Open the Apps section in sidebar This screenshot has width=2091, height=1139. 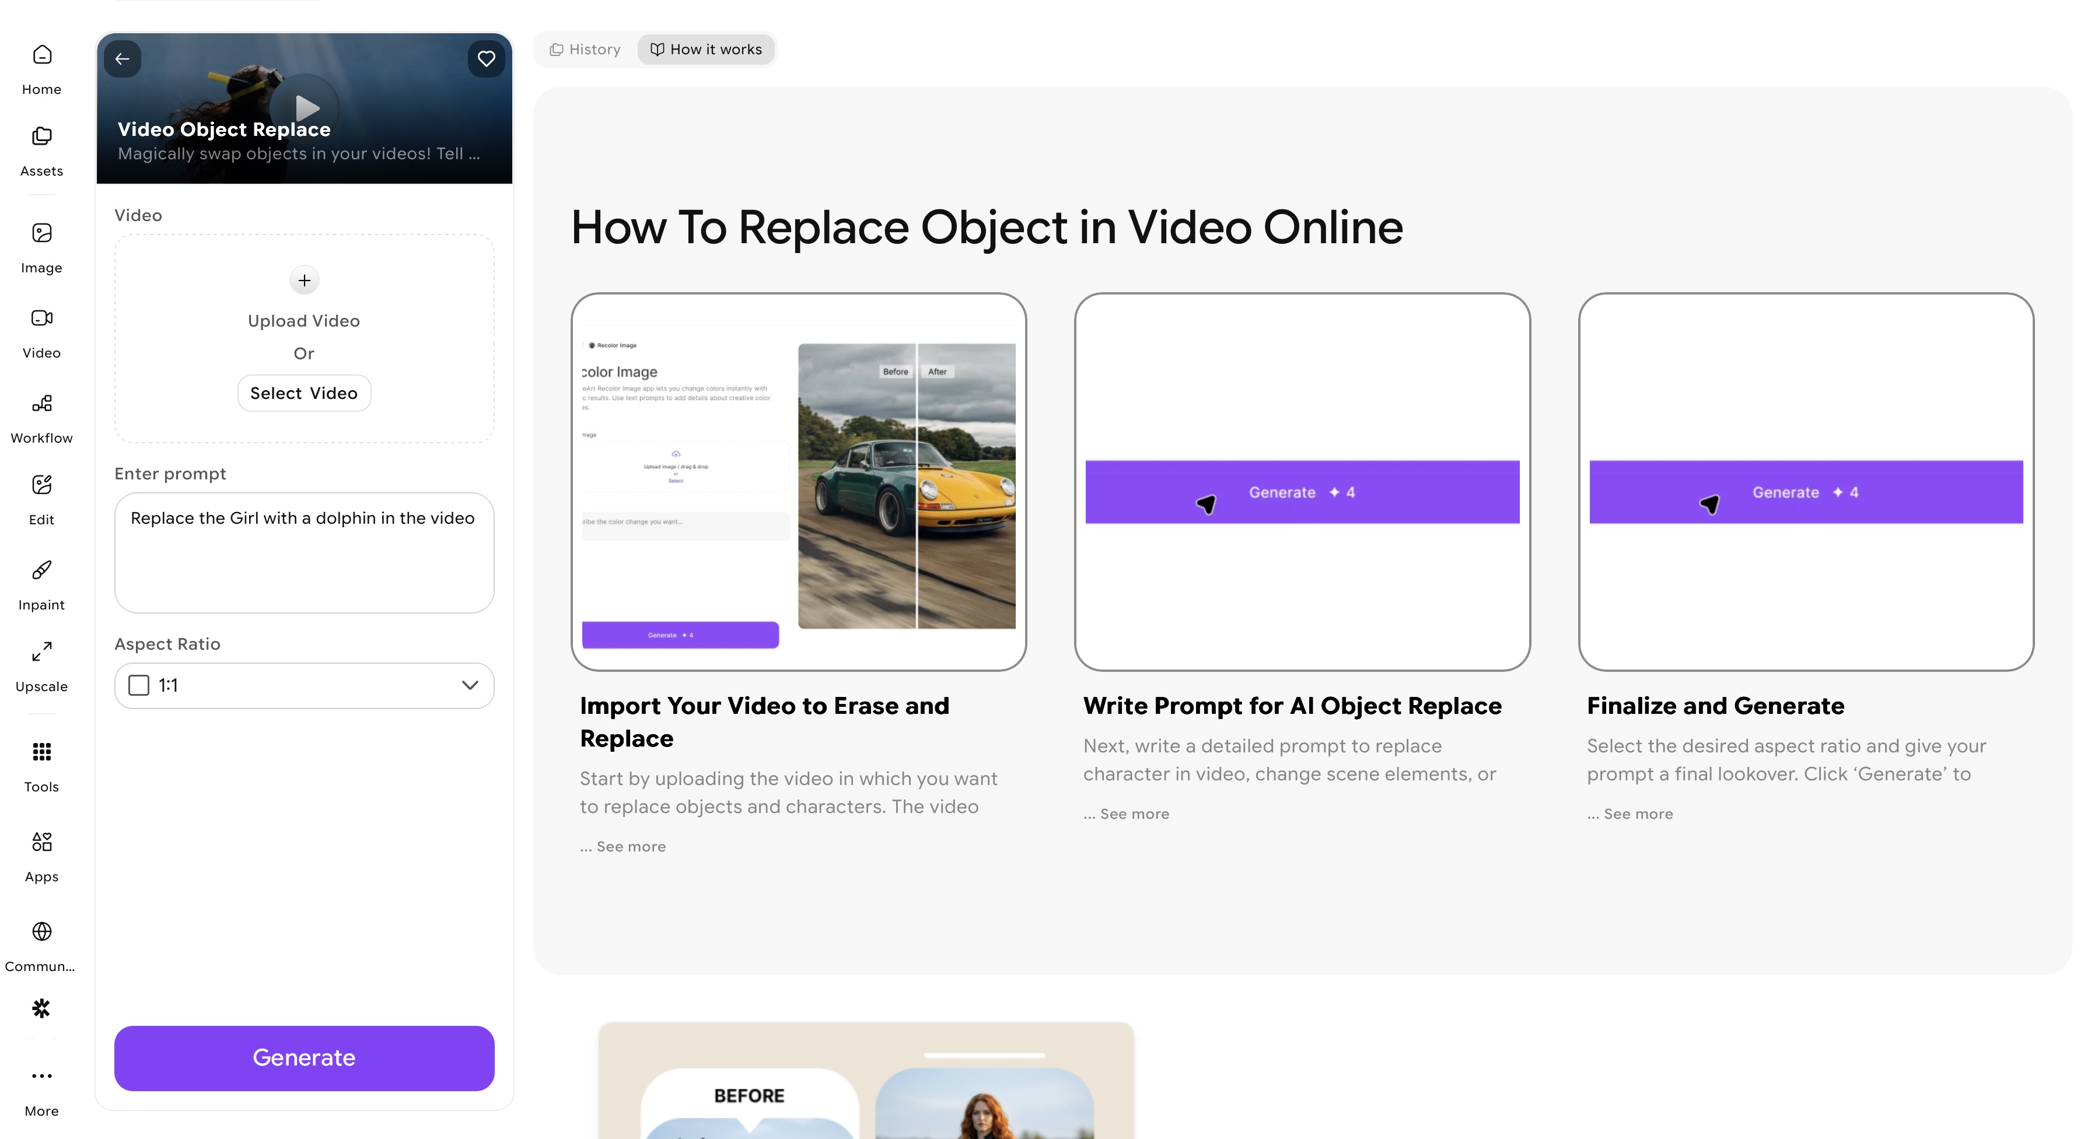41,856
